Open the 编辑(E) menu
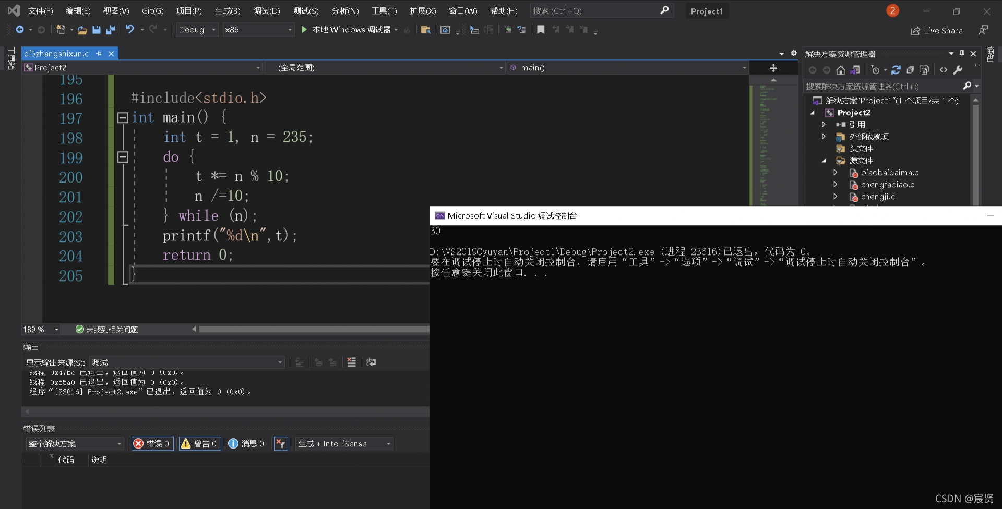 point(78,11)
